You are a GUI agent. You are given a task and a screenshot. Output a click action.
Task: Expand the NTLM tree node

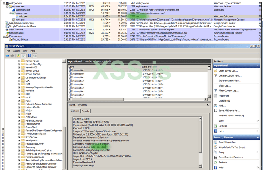[19, 114]
